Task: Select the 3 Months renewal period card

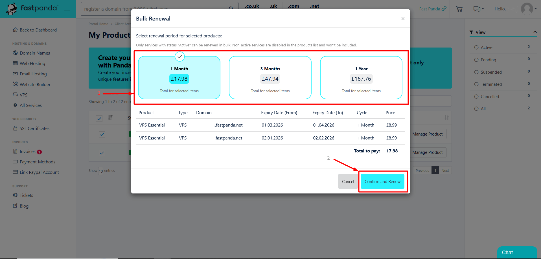Action: tap(270, 78)
